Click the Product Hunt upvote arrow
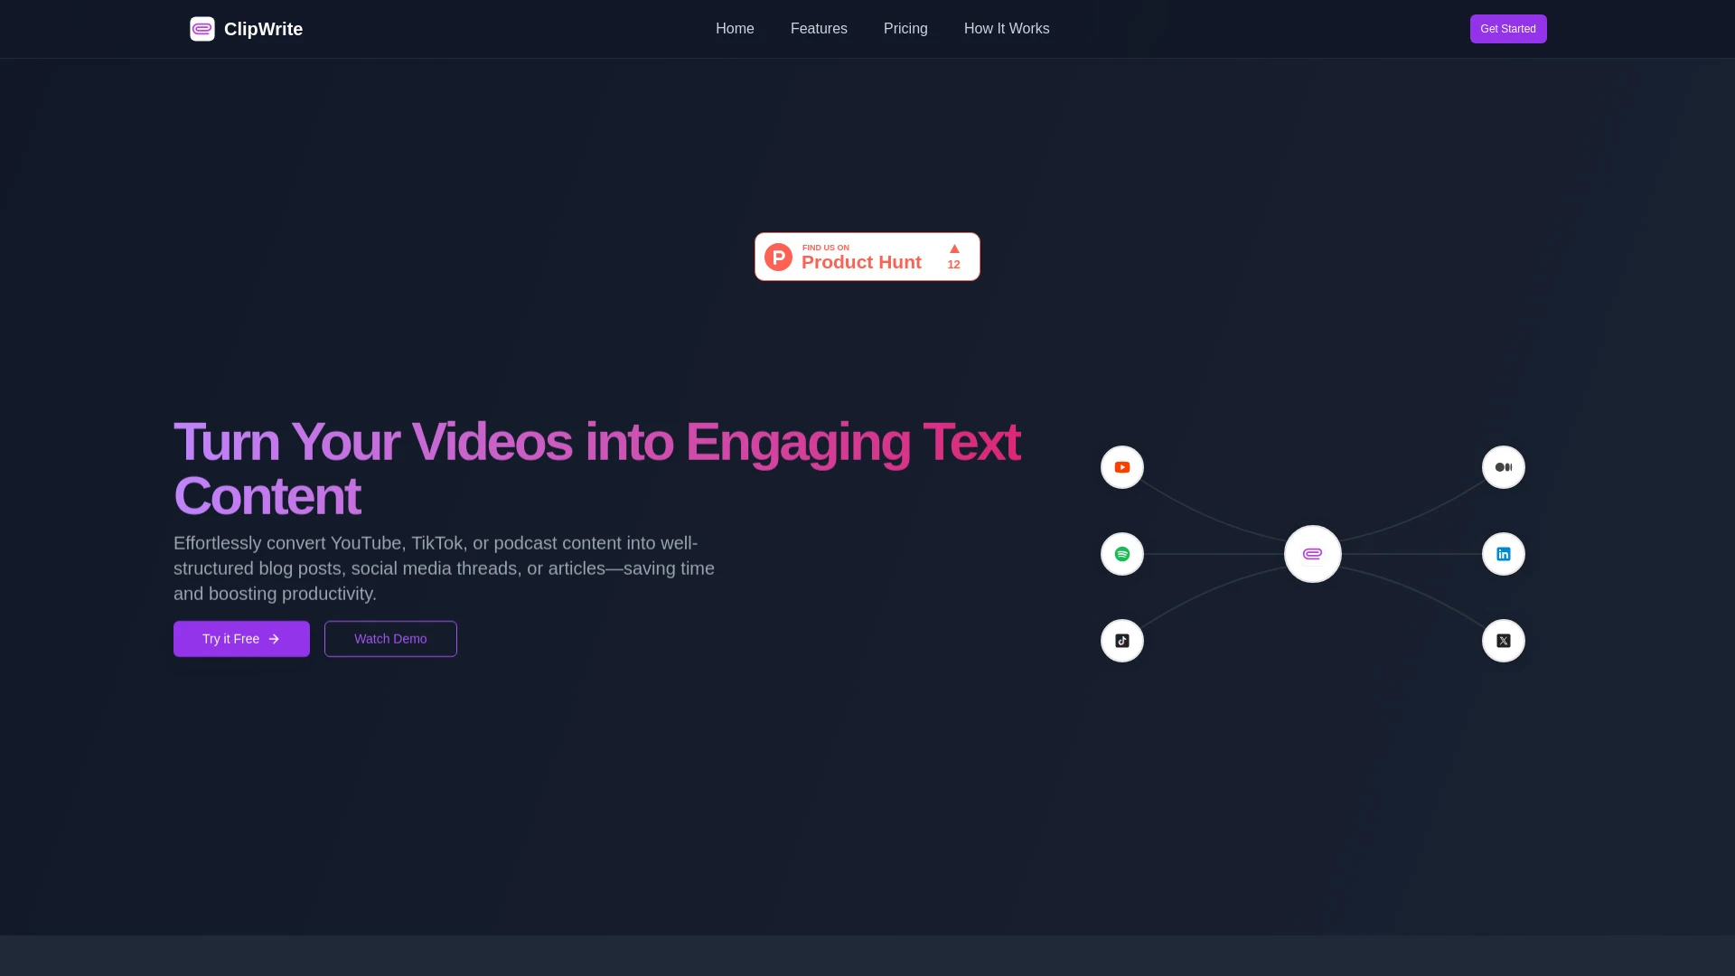 tap(953, 248)
